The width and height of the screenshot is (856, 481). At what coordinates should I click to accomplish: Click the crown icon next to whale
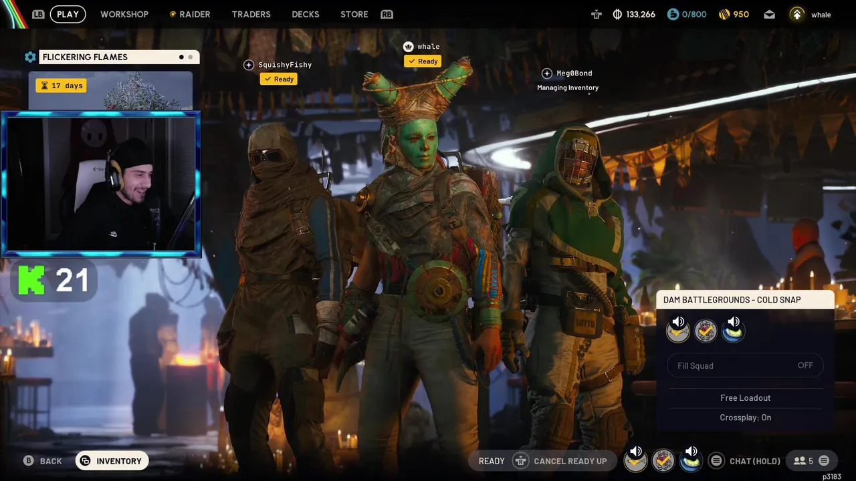(408, 47)
